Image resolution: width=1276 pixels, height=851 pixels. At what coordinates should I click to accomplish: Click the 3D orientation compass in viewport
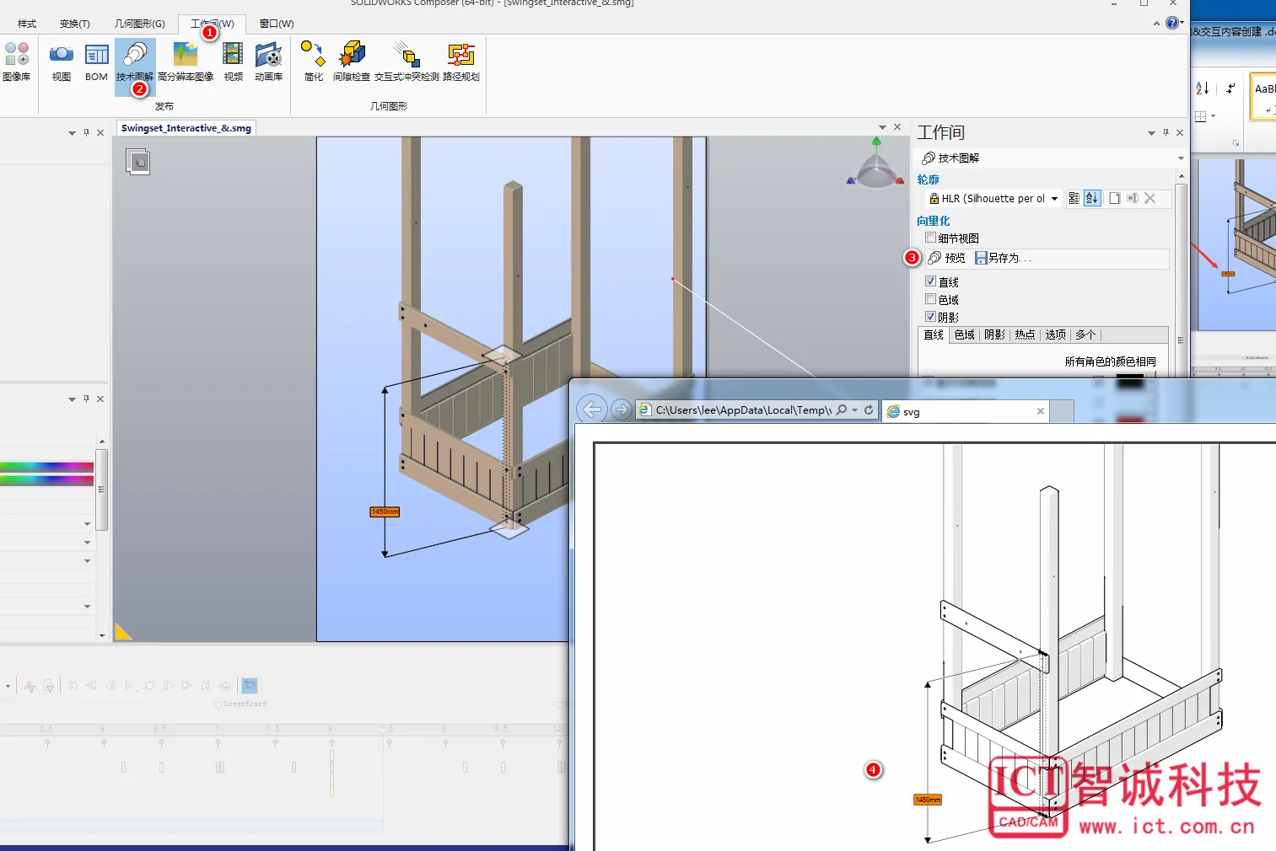pyautogui.click(x=875, y=163)
